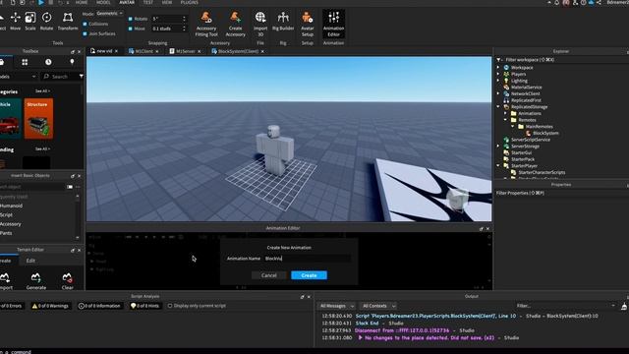Image resolution: width=629 pixels, height=354 pixels.
Task: Select the Structure category thumbnail
Action: [x=38, y=119]
